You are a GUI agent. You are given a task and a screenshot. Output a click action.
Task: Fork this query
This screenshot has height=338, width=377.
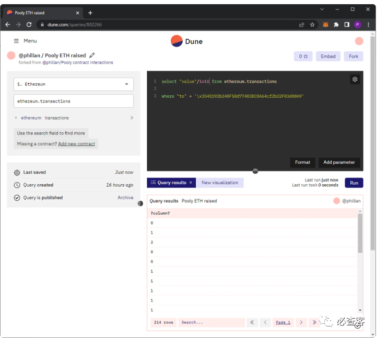pyautogui.click(x=354, y=57)
